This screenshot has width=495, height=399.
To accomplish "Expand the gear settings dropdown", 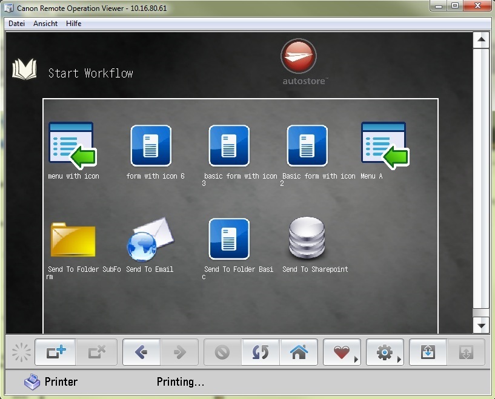I will (x=385, y=352).
